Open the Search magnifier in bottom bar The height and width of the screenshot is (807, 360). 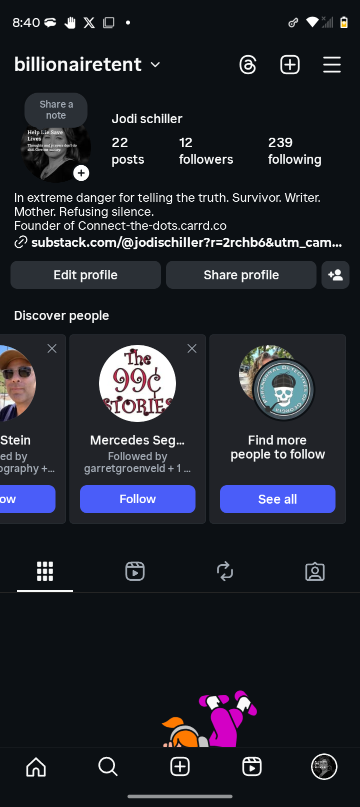(x=108, y=766)
